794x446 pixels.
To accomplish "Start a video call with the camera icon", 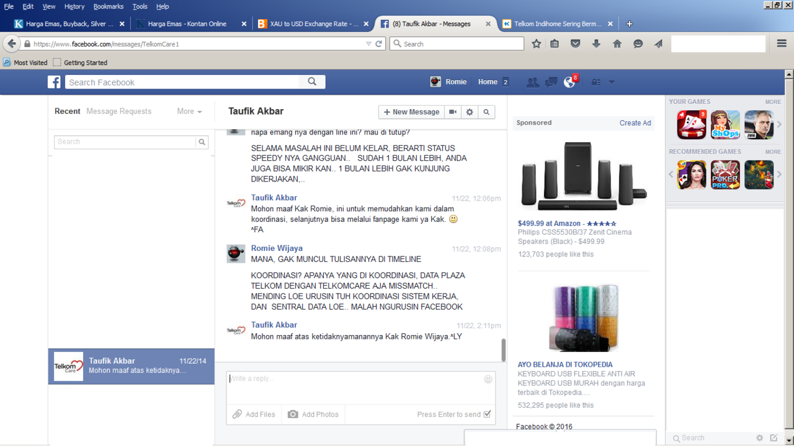I will coord(453,112).
